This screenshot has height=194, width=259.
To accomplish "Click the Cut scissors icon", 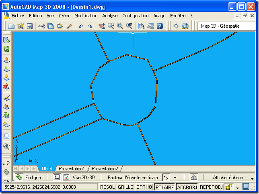I will click(41, 26).
